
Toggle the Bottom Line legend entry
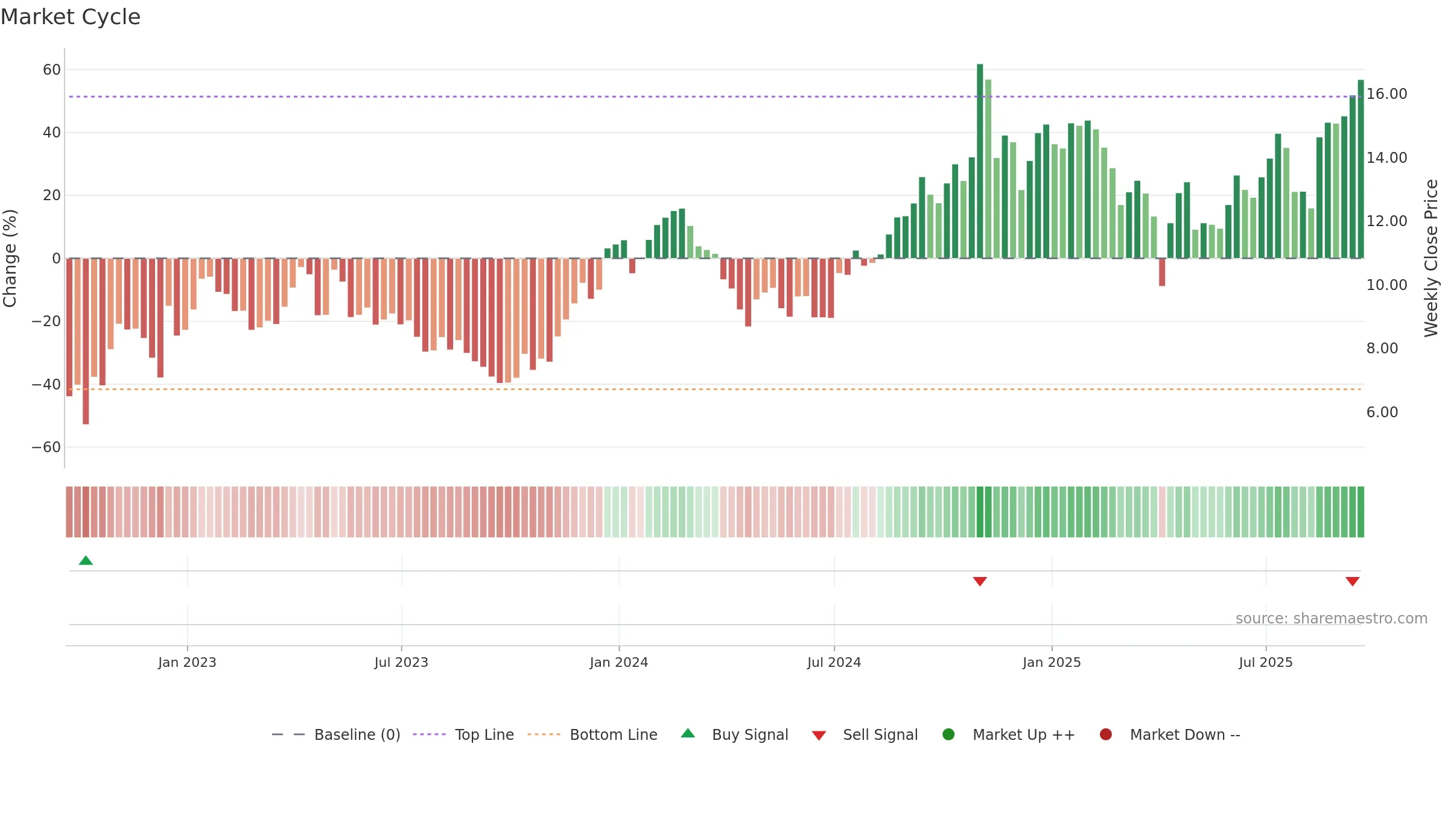pyautogui.click(x=592, y=734)
